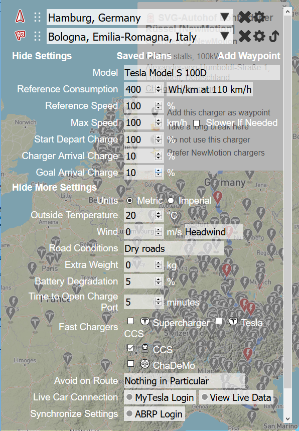Adjust Extra Weight spinner

click(x=159, y=265)
